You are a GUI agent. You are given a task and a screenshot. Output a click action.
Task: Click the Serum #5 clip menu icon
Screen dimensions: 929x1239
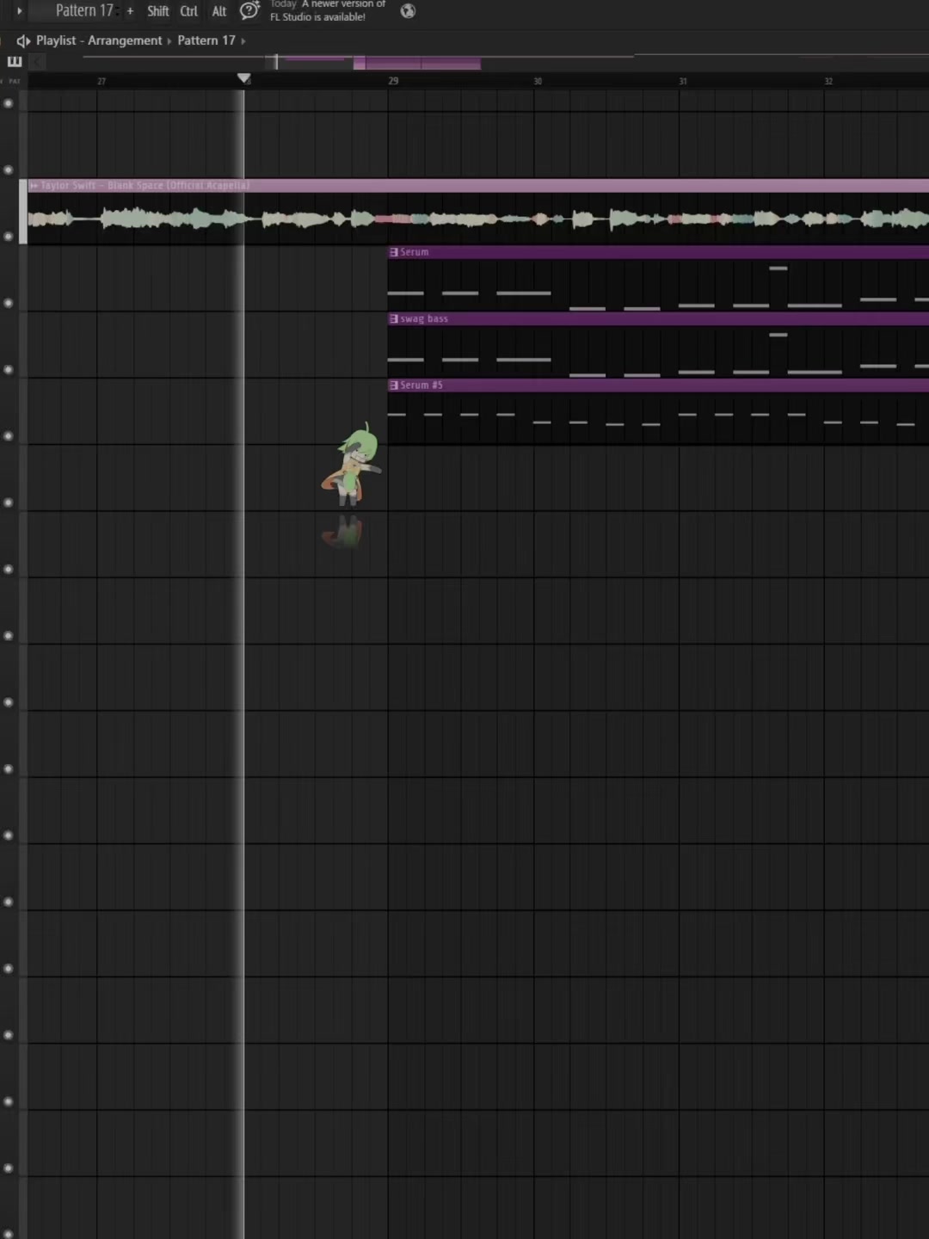pos(394,385)
